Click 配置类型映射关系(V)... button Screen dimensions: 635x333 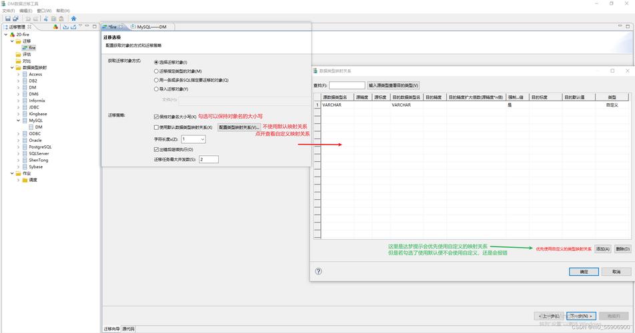coord(239,127)
